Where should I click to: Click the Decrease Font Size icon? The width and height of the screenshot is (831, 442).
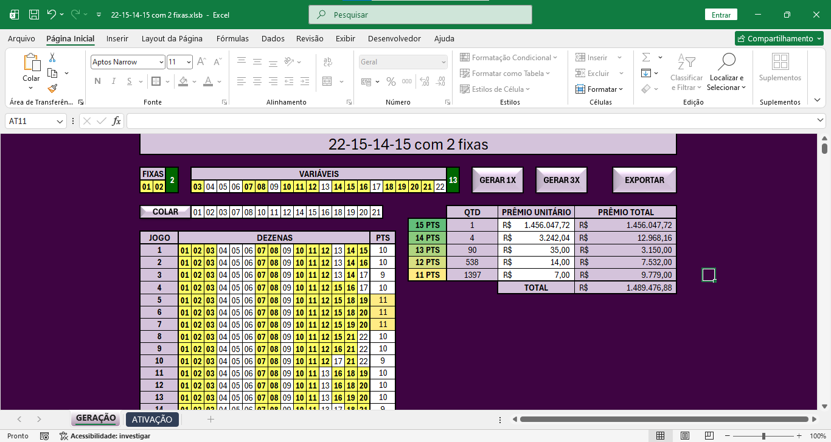(217, 61)
